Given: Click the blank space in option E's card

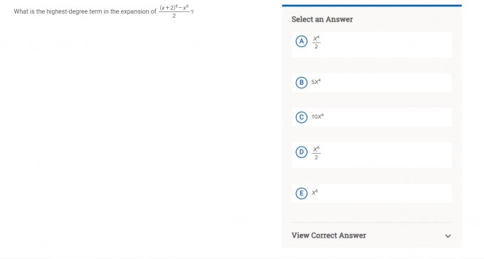Looking at the screenshot, I should (x=386, y=194).
